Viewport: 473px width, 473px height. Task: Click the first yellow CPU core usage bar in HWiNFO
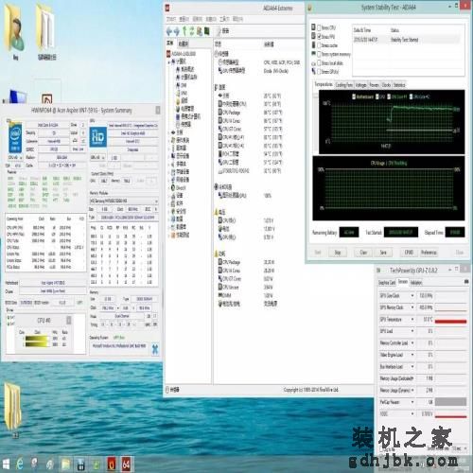coord(37,339)
